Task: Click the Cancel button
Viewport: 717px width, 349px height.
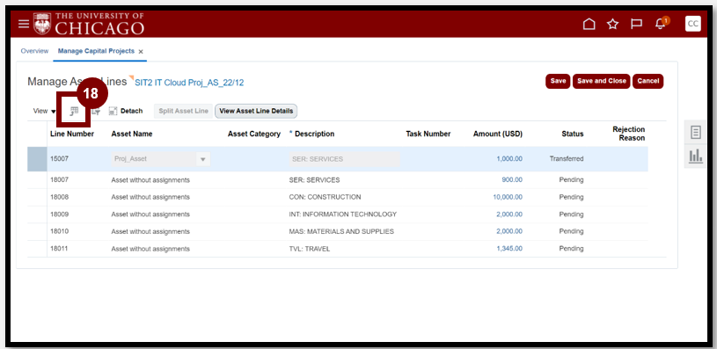Action: [x=648, y=81]
